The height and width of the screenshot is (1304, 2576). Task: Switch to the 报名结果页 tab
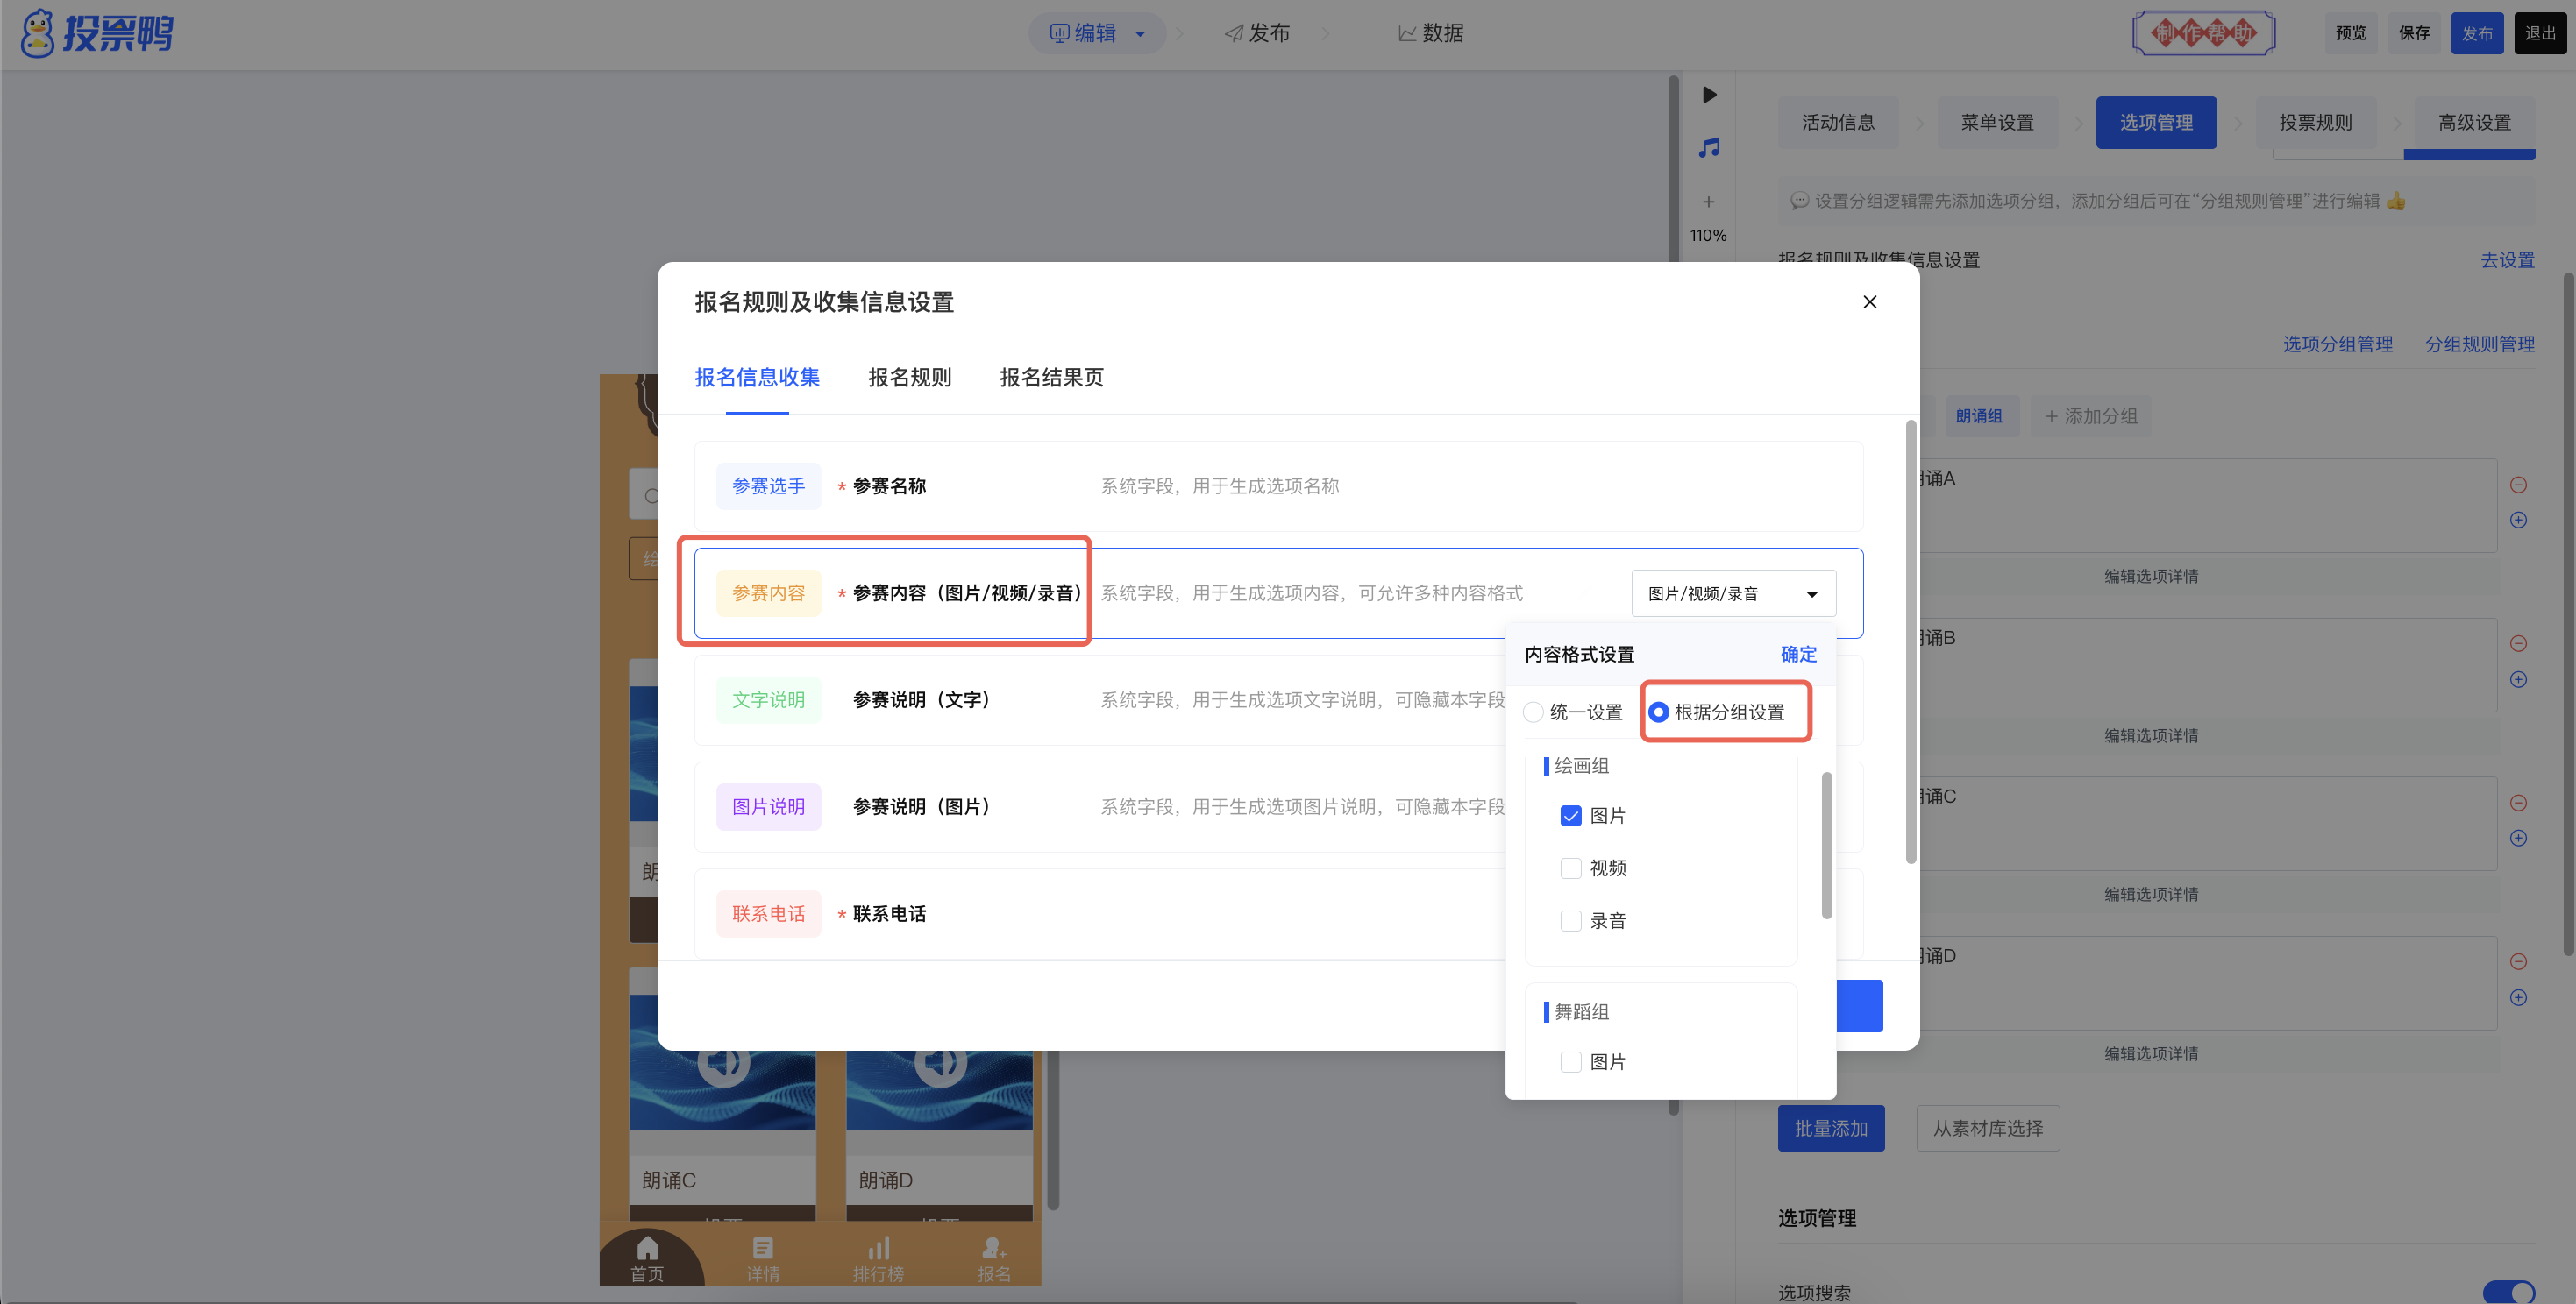coord(1051,378)
